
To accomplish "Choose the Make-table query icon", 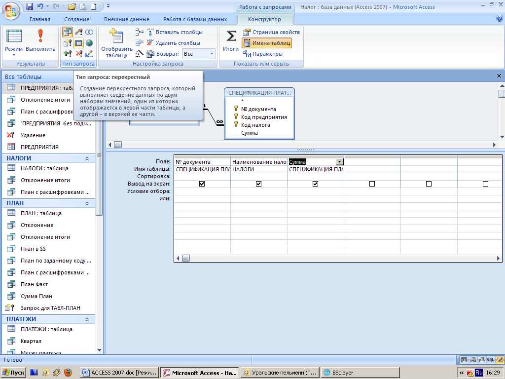I will coord(67,43).
